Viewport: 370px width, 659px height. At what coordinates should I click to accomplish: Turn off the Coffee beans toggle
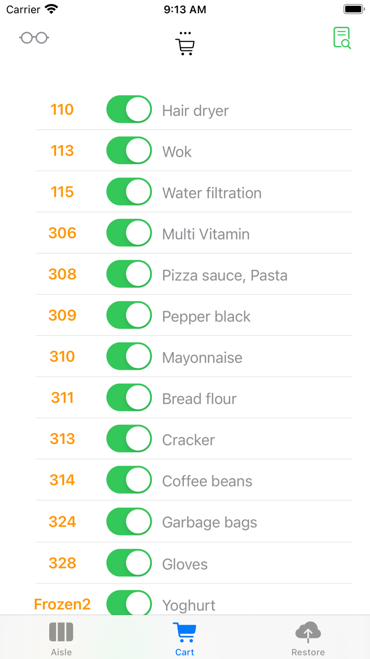(x=129, y=480)
